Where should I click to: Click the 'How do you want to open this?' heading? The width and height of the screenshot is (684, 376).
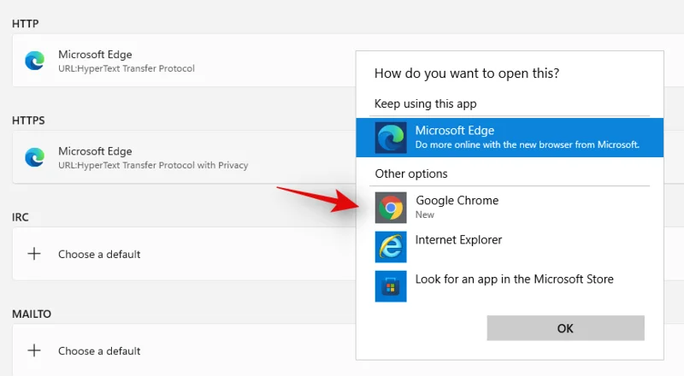(467, 73)
